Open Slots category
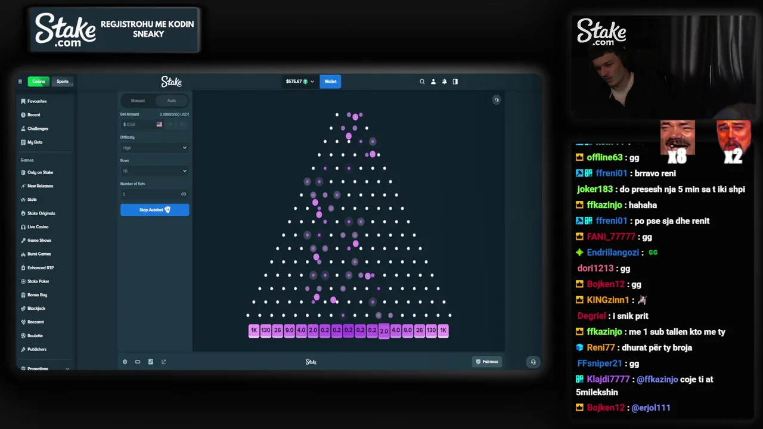The height and width of the screenshot is (429, 763). [x=32, y=200]
